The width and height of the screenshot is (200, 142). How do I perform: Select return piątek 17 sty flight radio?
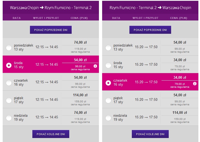pyautogui.click(x=108, y=100)
